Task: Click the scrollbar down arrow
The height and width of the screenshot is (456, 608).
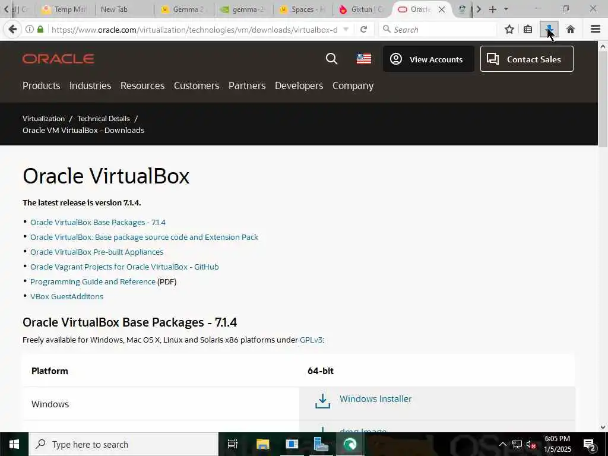Action: point(603,427)
